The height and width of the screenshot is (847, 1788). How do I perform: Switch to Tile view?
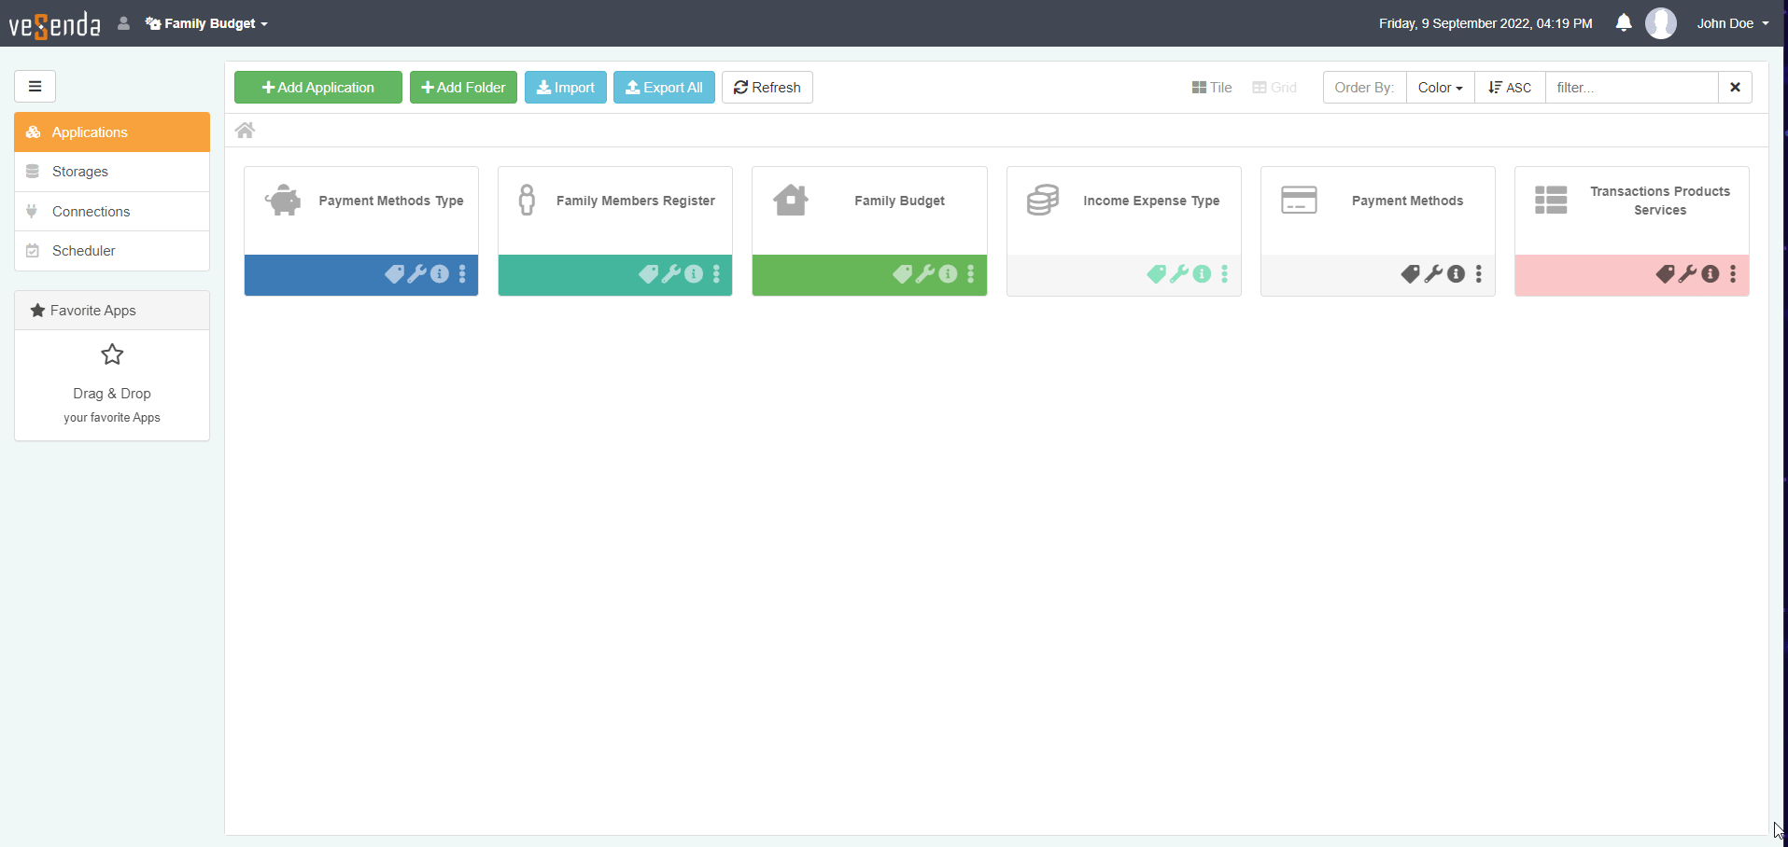point(1212,88)
